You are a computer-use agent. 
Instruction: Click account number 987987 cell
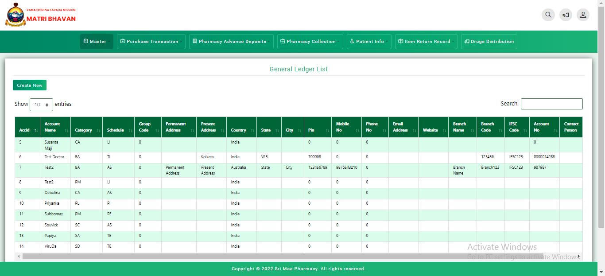(x=544, y=170)
